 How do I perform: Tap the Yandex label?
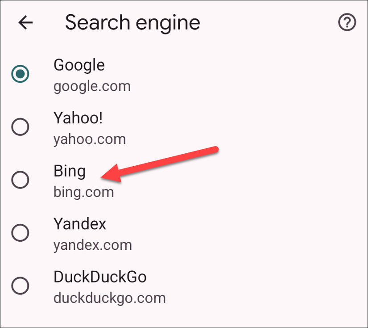pos(80,223)
